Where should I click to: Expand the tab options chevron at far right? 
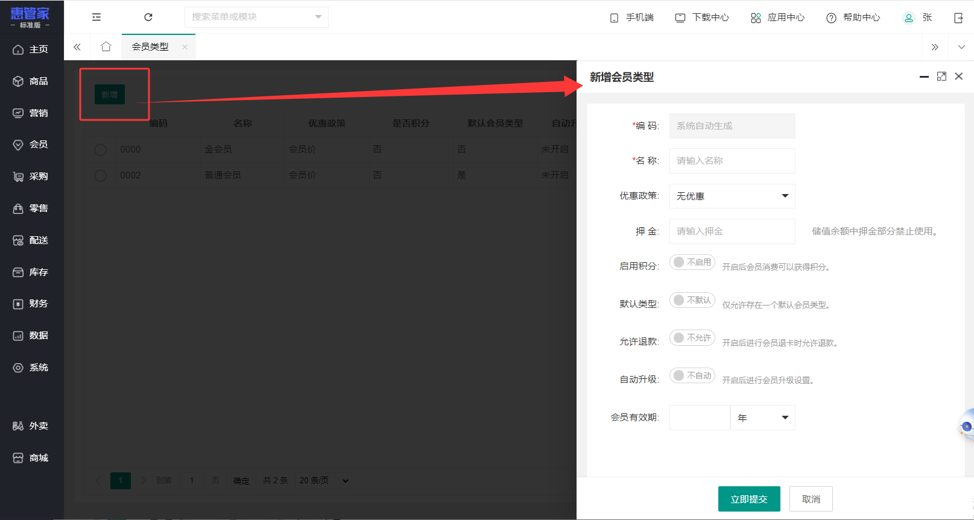tap(961, 47)
